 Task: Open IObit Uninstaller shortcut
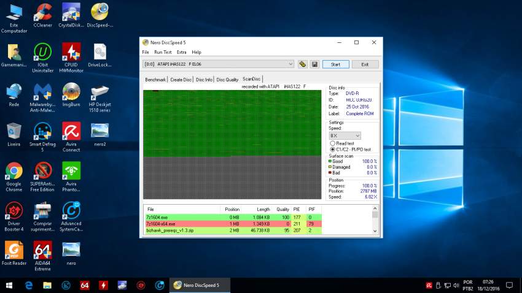click(42, 58)
